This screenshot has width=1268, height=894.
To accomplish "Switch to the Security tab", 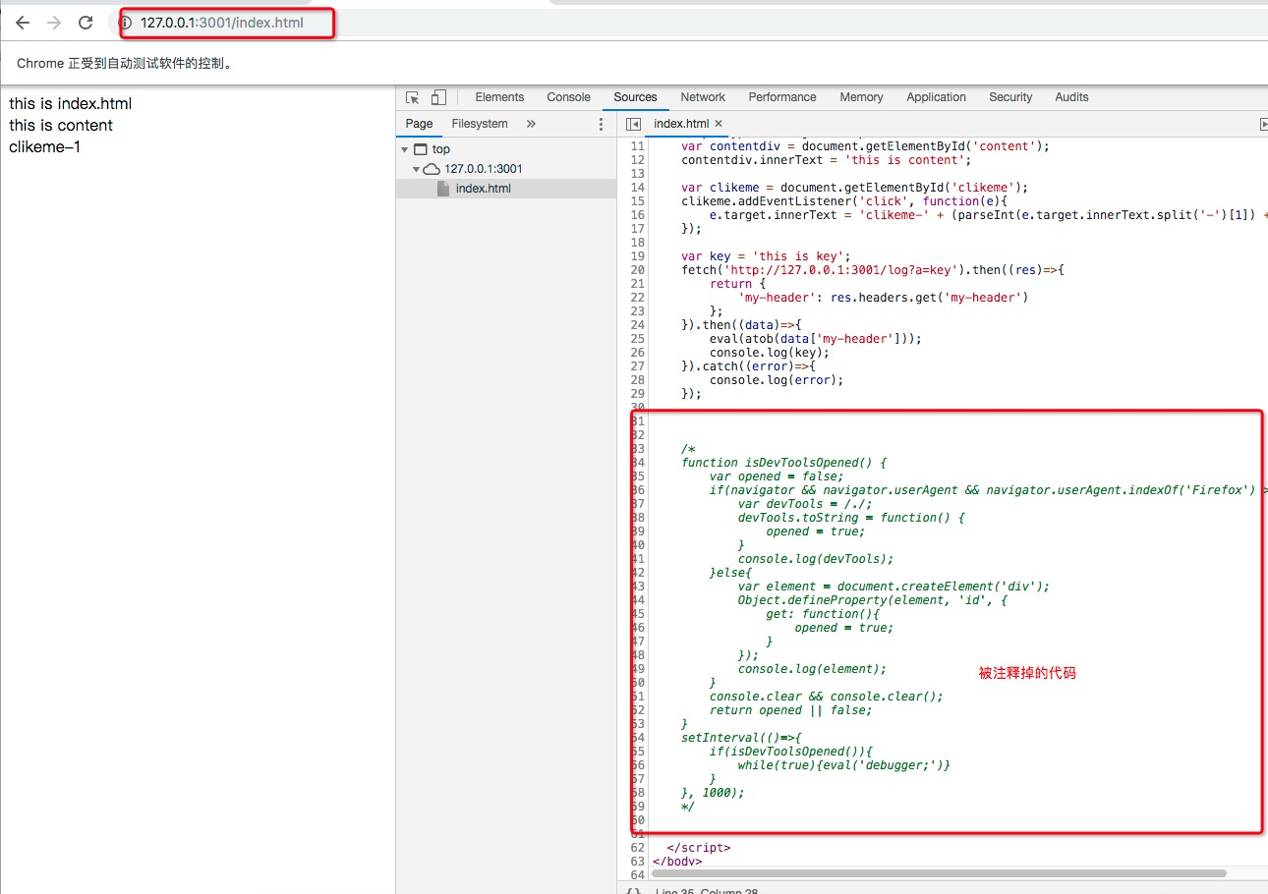I will tap(1010, 97).
